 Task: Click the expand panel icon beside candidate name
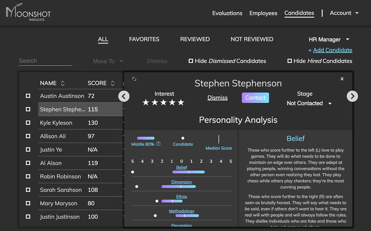(x=134, y=79)
